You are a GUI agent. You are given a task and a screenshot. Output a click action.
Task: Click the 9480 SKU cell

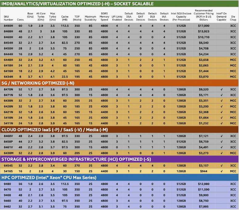[7, 184]
